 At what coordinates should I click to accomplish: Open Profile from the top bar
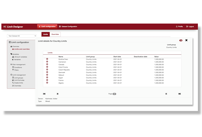[x=179, y=27]
